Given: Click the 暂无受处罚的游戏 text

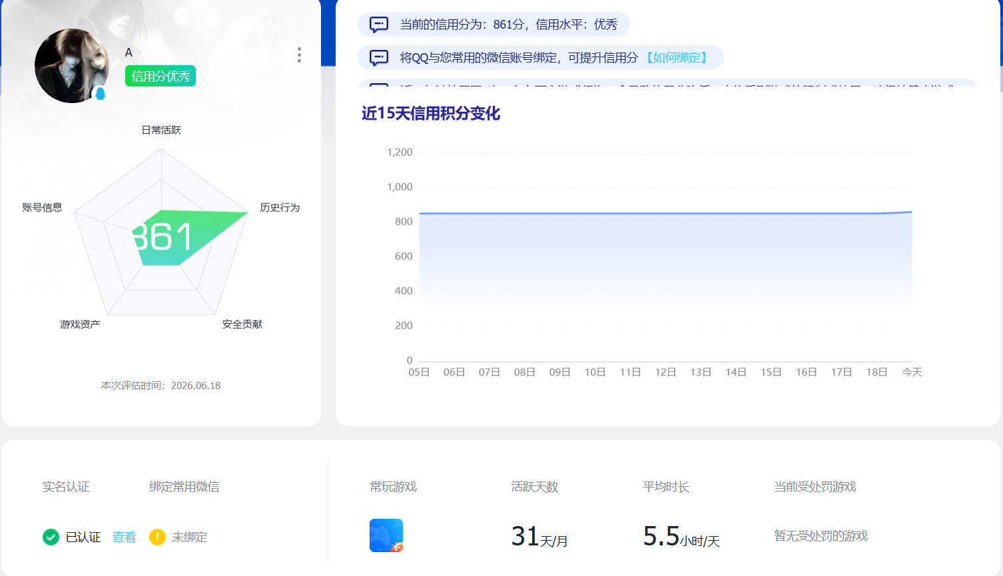Looking at the screenshot, I should [x=821, y=536].
